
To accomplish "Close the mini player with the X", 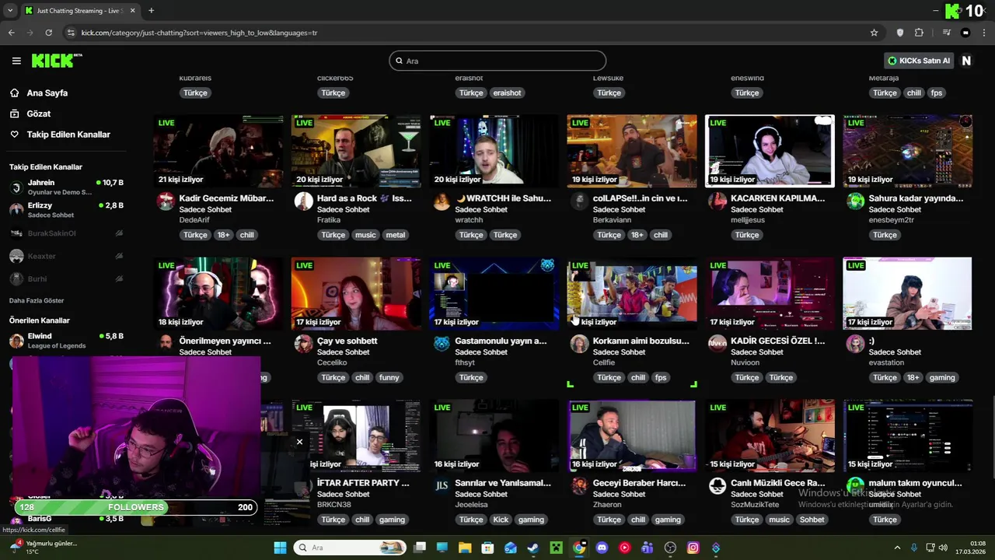I will tap(299, 442).
